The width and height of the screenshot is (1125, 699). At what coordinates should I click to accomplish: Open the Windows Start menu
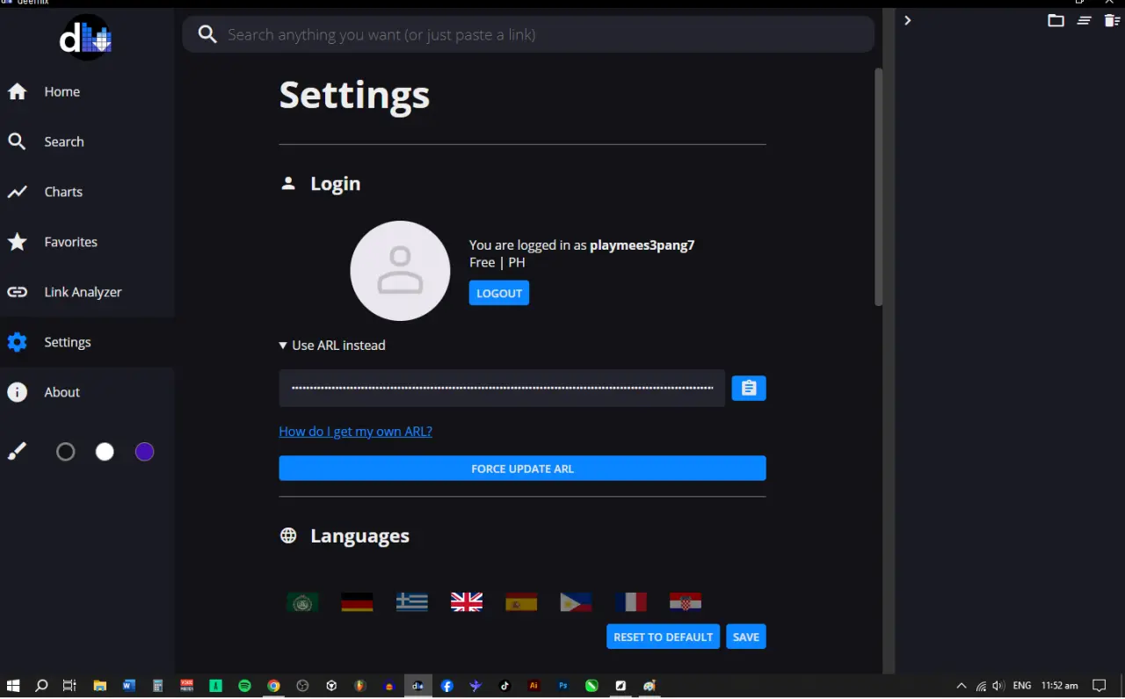[x=13, y=686]
